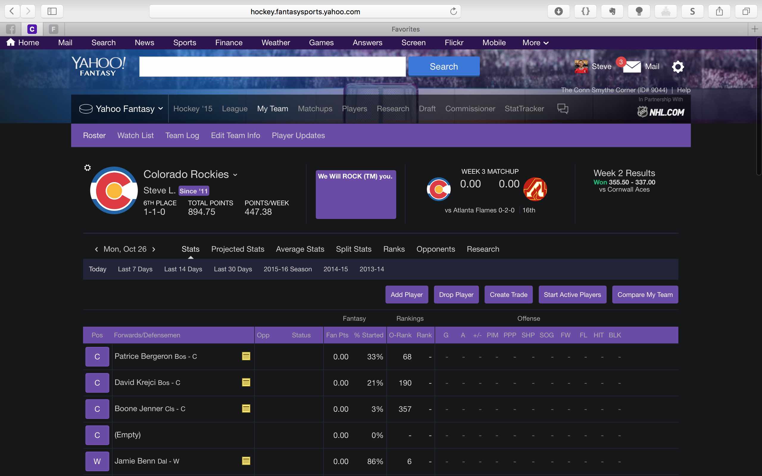Open the purple C pinned tab
The height and width of the screenshot is (476, 762).
[x=32, y=29]
